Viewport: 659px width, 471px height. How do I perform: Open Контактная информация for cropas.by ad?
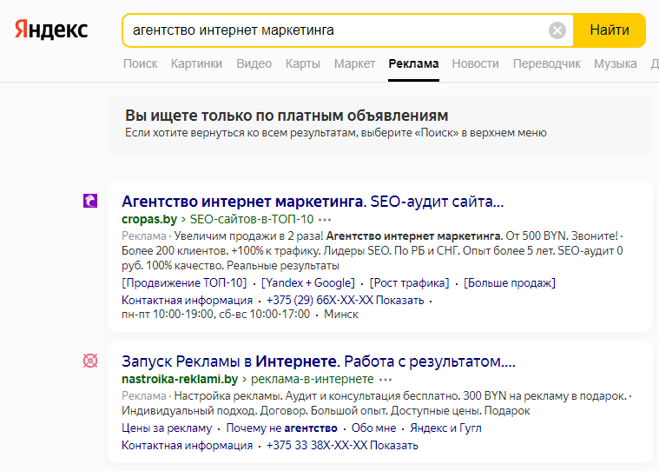click(x=187, y=301)
